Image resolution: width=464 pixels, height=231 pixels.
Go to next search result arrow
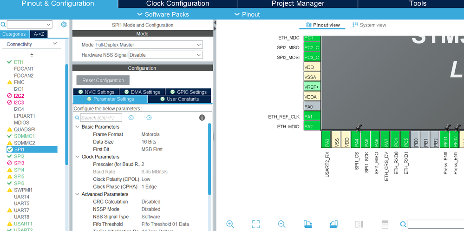pos(149,118)
